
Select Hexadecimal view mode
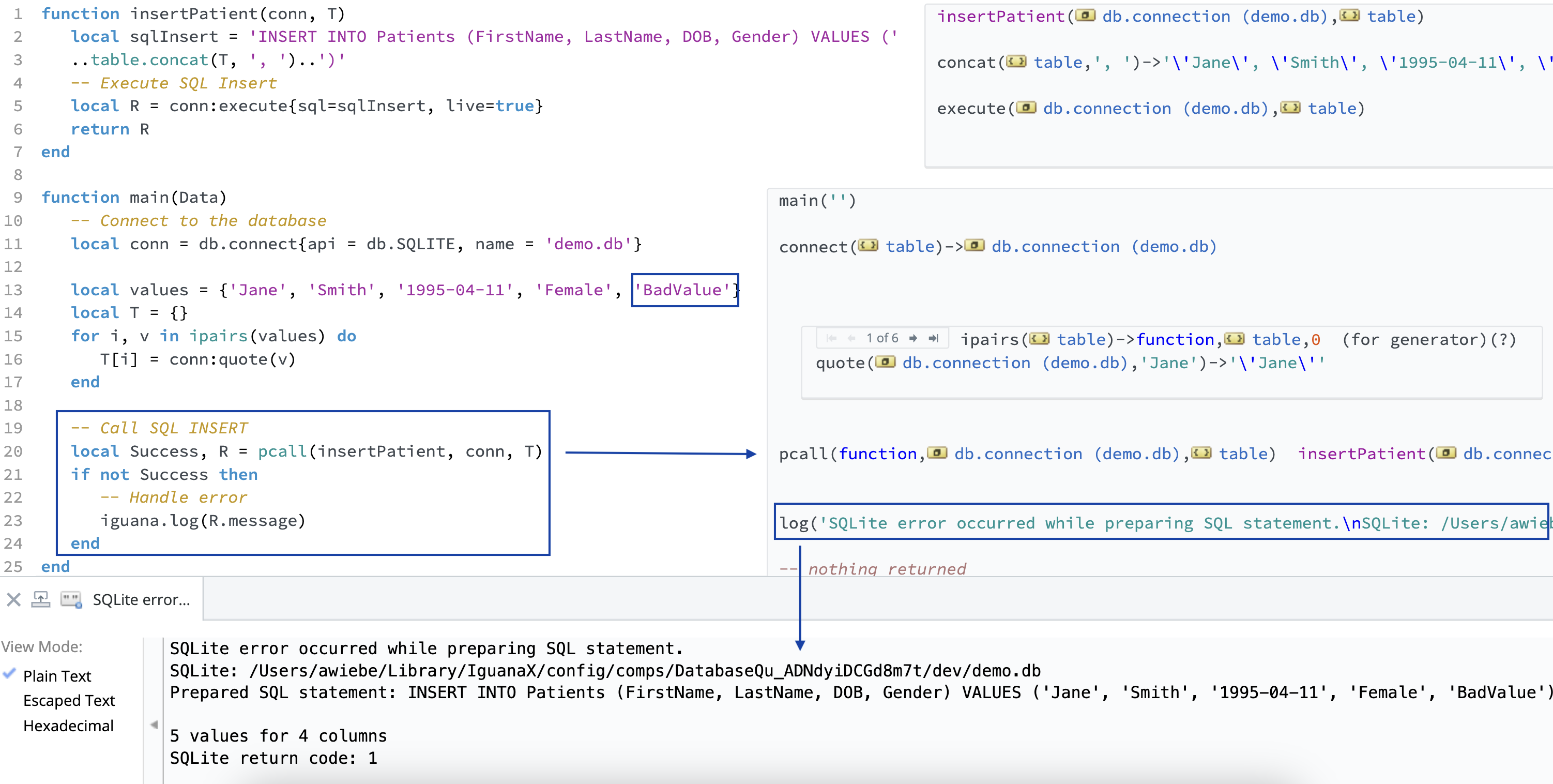(x=68, y=726)
